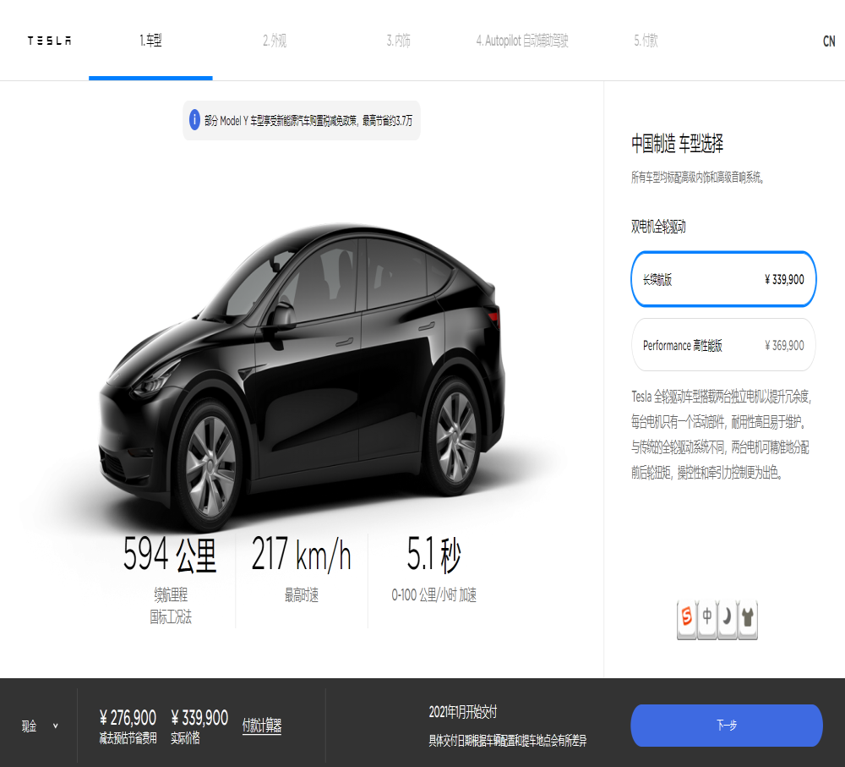Click the 2021年1月开始交付 delivery text
The width and height of the screenshot is (845, 767).
[x=463, y=712]
